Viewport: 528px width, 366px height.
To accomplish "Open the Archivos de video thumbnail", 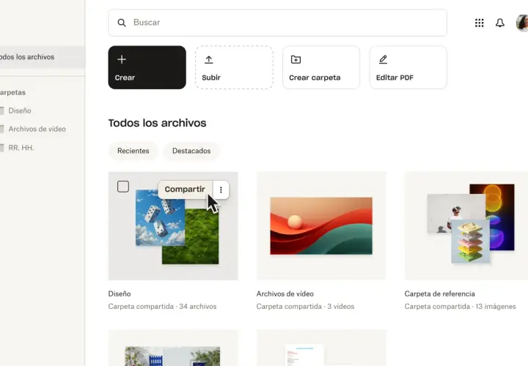I will (321, 226).
